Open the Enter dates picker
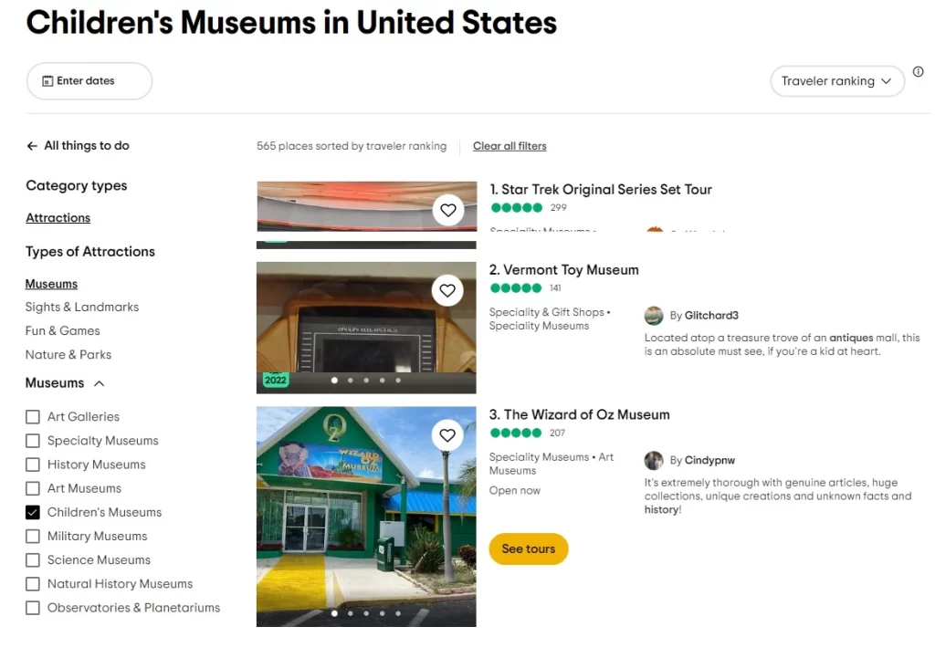Viewport: 935px width, 658px height. click(89, 81)
